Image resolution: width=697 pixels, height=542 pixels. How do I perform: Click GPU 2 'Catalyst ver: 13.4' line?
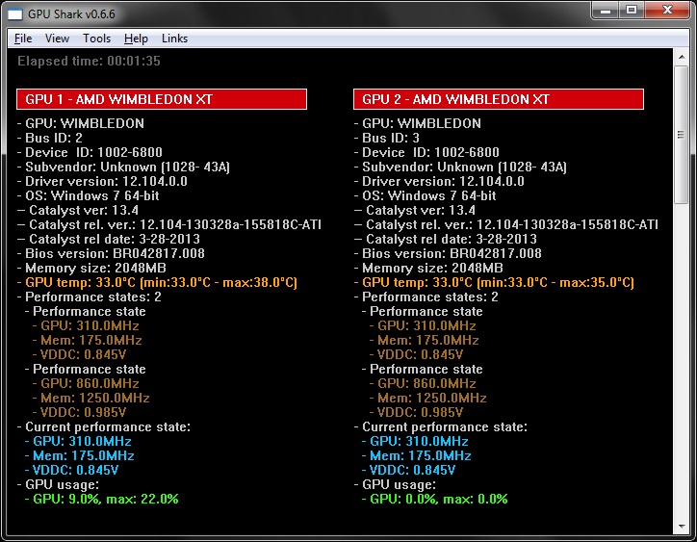(x=415, y=210)
